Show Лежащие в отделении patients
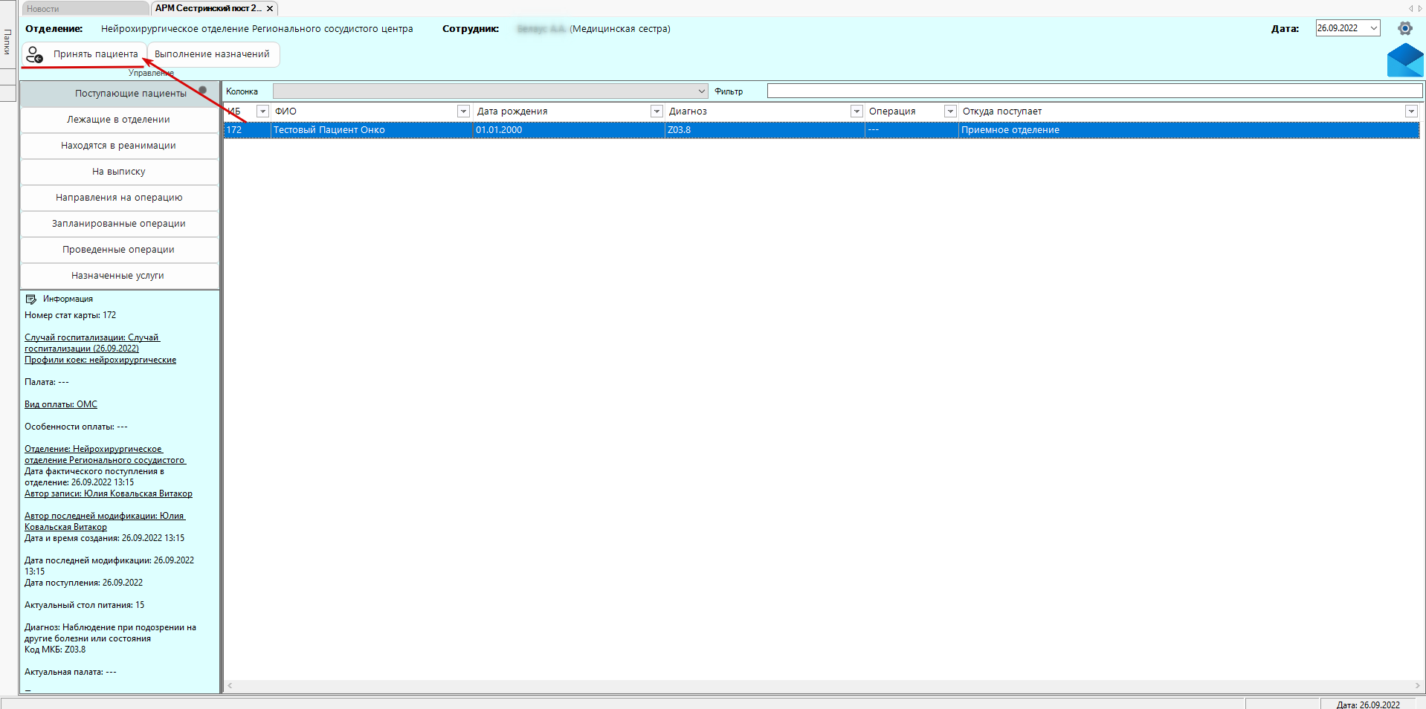This screenshot has width=1426, height=709. [x=120, y=120]
